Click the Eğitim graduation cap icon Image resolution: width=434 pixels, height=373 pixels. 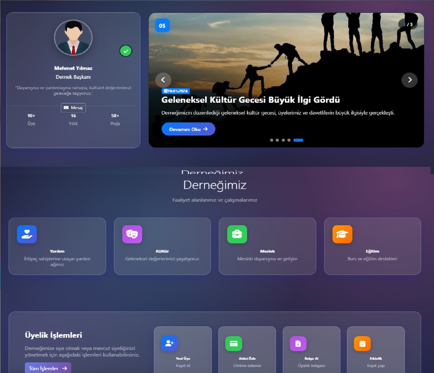(x=342, y=234)
